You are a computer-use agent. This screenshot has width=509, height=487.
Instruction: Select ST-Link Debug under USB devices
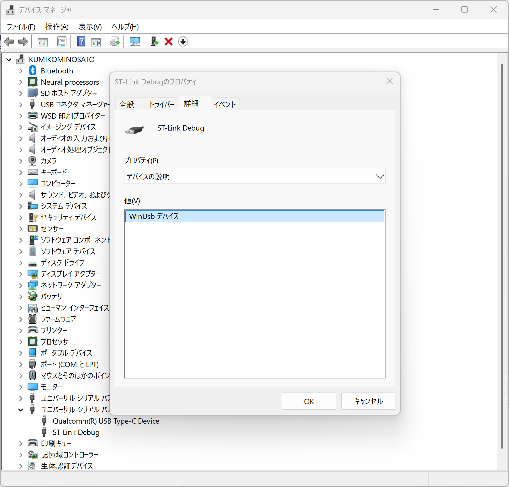point(76,432)
